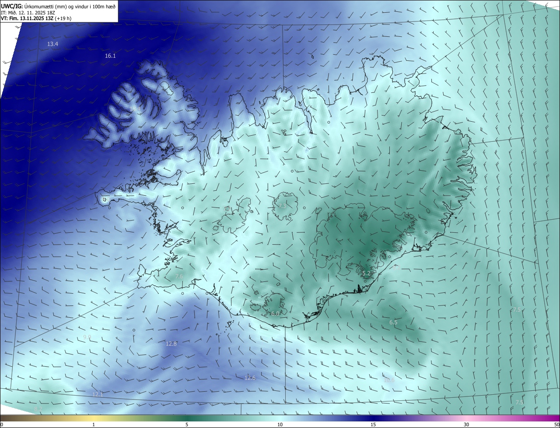This screenshot has height=428, width=560.
Task: Click the 12.1 value on the map
Action: [x=98, y=395]
